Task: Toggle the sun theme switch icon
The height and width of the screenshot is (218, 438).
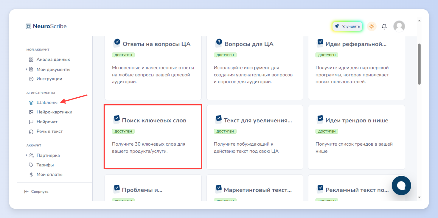Action: click(x=372, y=26)
